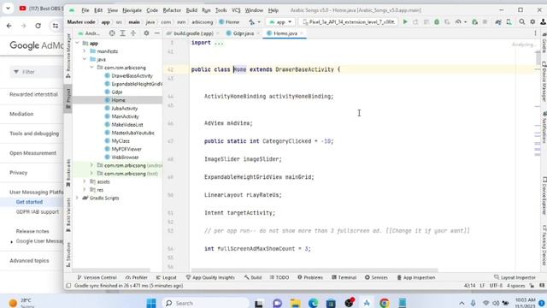Click the File Explorer icon in the taskbar

295,303
